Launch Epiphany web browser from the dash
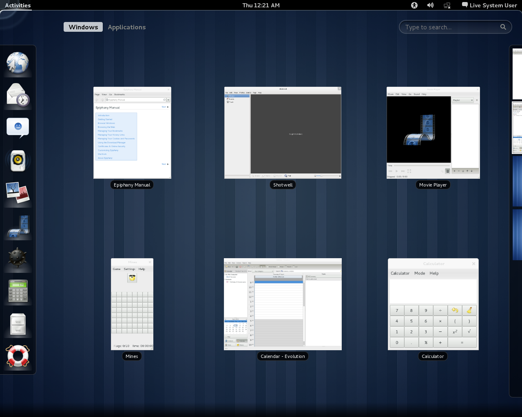Image resolution: width=522 pixels, height=417 pixels. [x=18, y=63]
